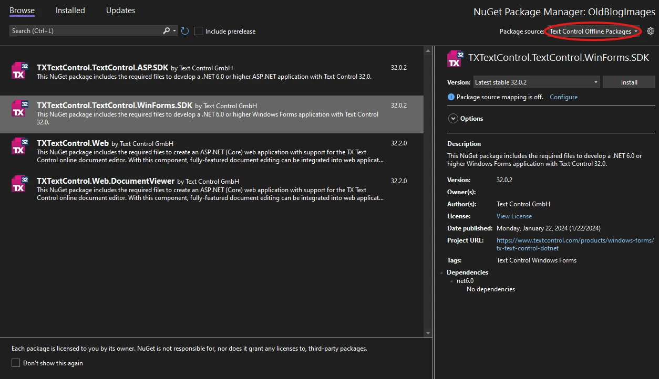Click the TXTextControl.Web.DocumentViewer package icon
Image resolution: width=659 pixels, height=379 pixels.
click(x=19, y=184)
